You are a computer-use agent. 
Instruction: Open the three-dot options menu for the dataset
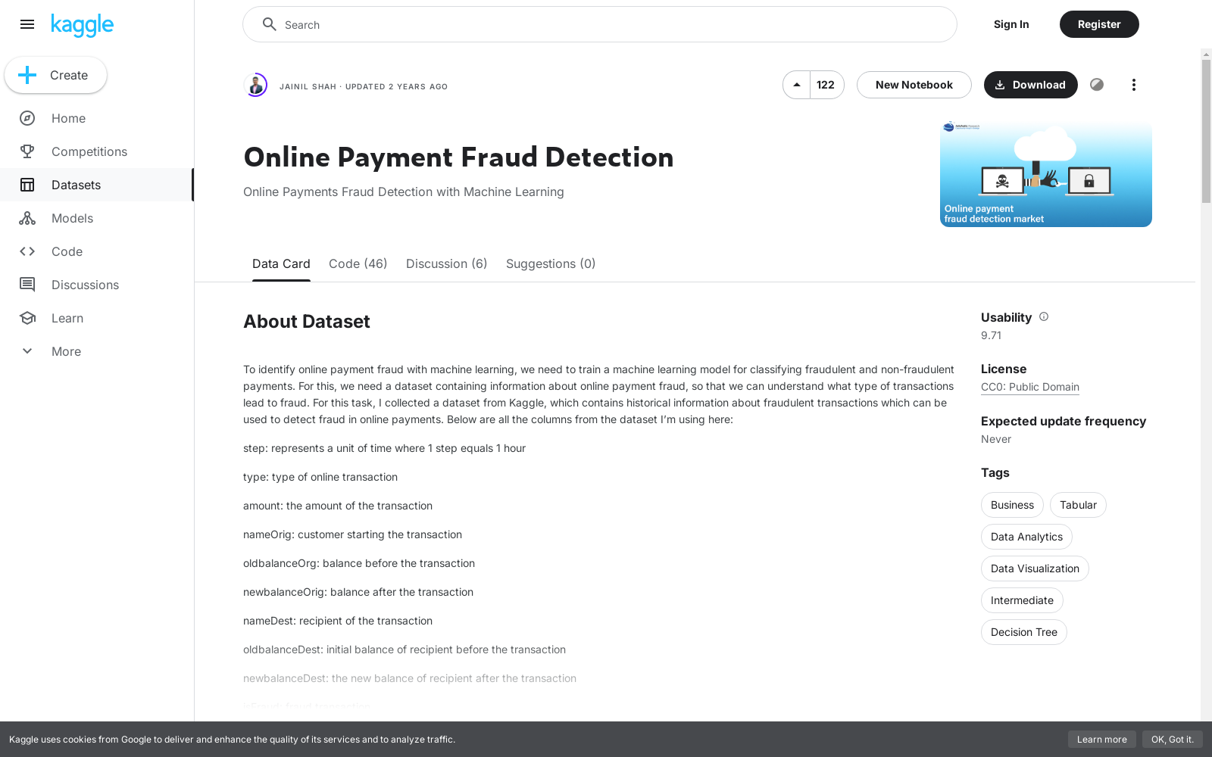pos(1133,85)
